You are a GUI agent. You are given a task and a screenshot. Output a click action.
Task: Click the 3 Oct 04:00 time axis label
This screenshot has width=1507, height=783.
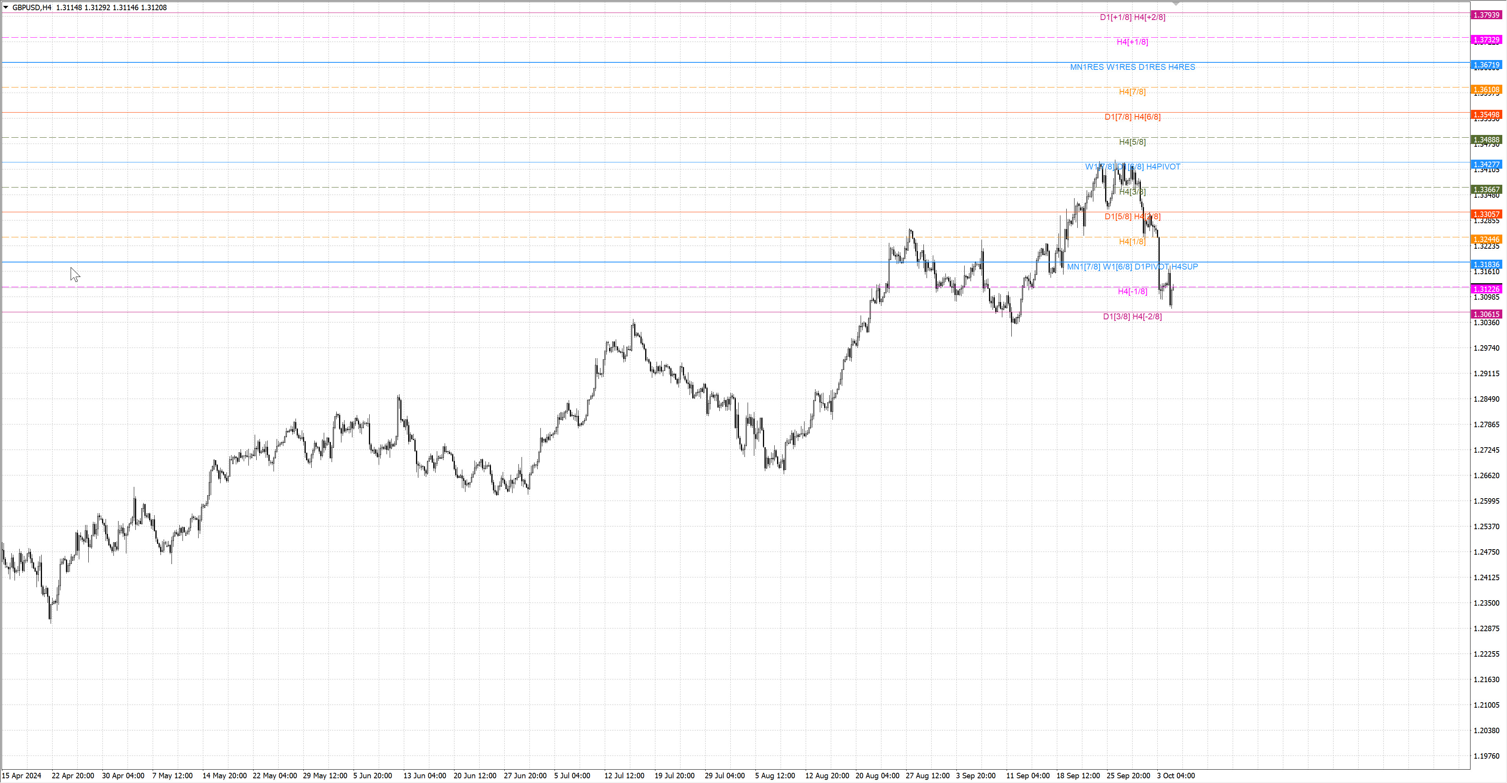[1175, 776]
